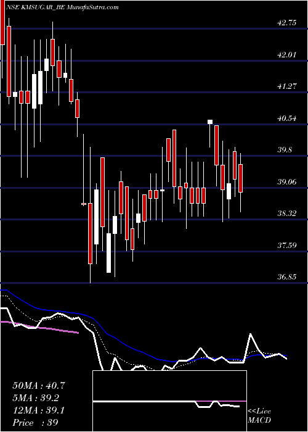The image size is (308, 432).
Task: Click the small white candle above the 40.54 line
Action: pos(210,122)
